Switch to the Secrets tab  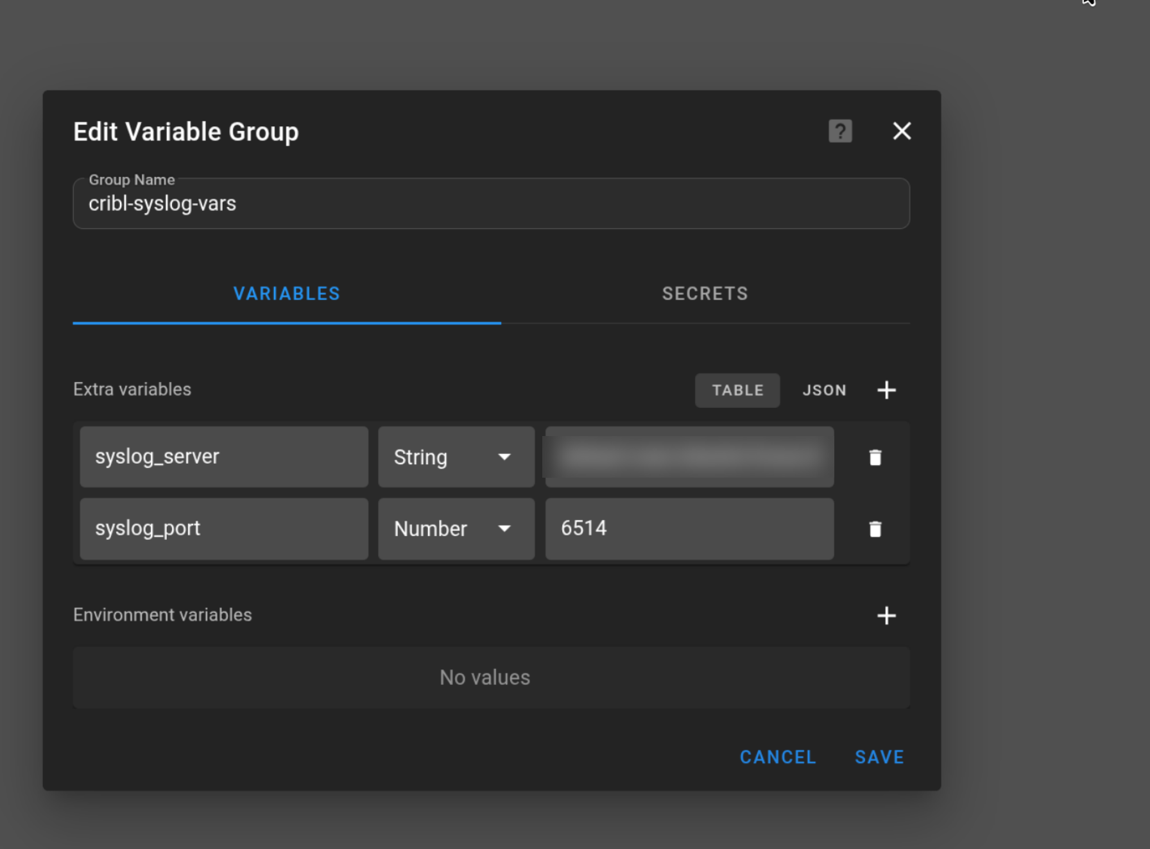point(705,294)
